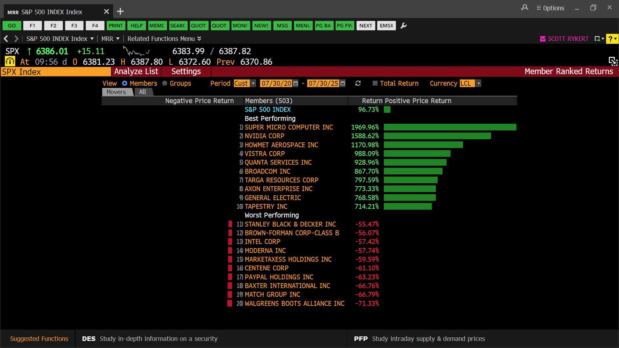The image size is (619, 348).
Task: Open calendar picker for end date
Action: [x=343, y=83]
